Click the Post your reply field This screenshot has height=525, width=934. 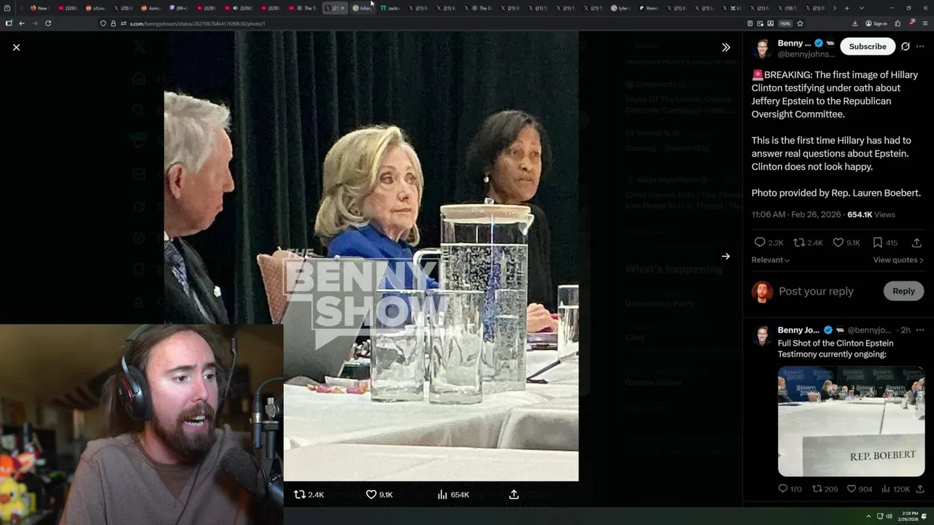click(816, 291)
